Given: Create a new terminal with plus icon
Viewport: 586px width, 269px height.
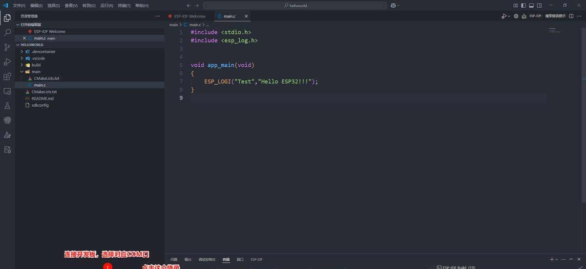Looking at the screenshot, I should tap(552, 259).
